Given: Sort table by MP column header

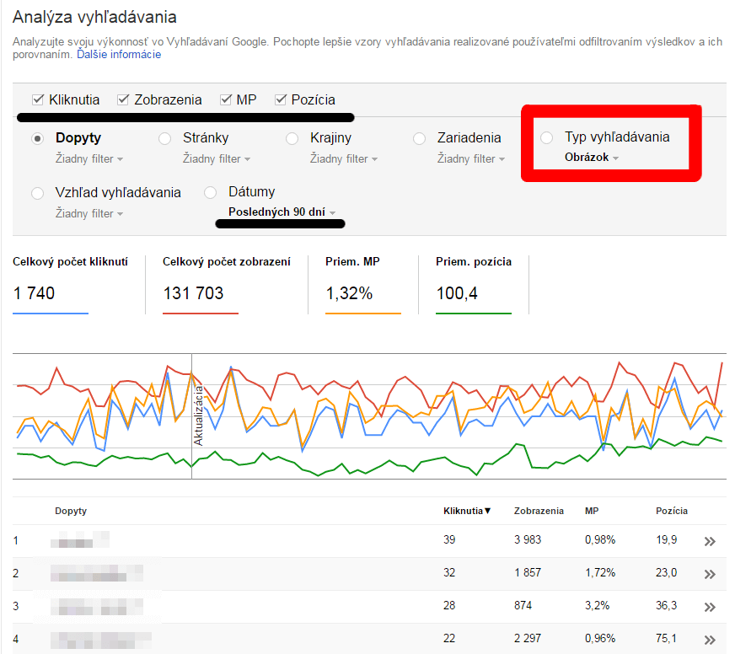Looking at the screenshot, I should pyautogui.click(x=592, y=511).
